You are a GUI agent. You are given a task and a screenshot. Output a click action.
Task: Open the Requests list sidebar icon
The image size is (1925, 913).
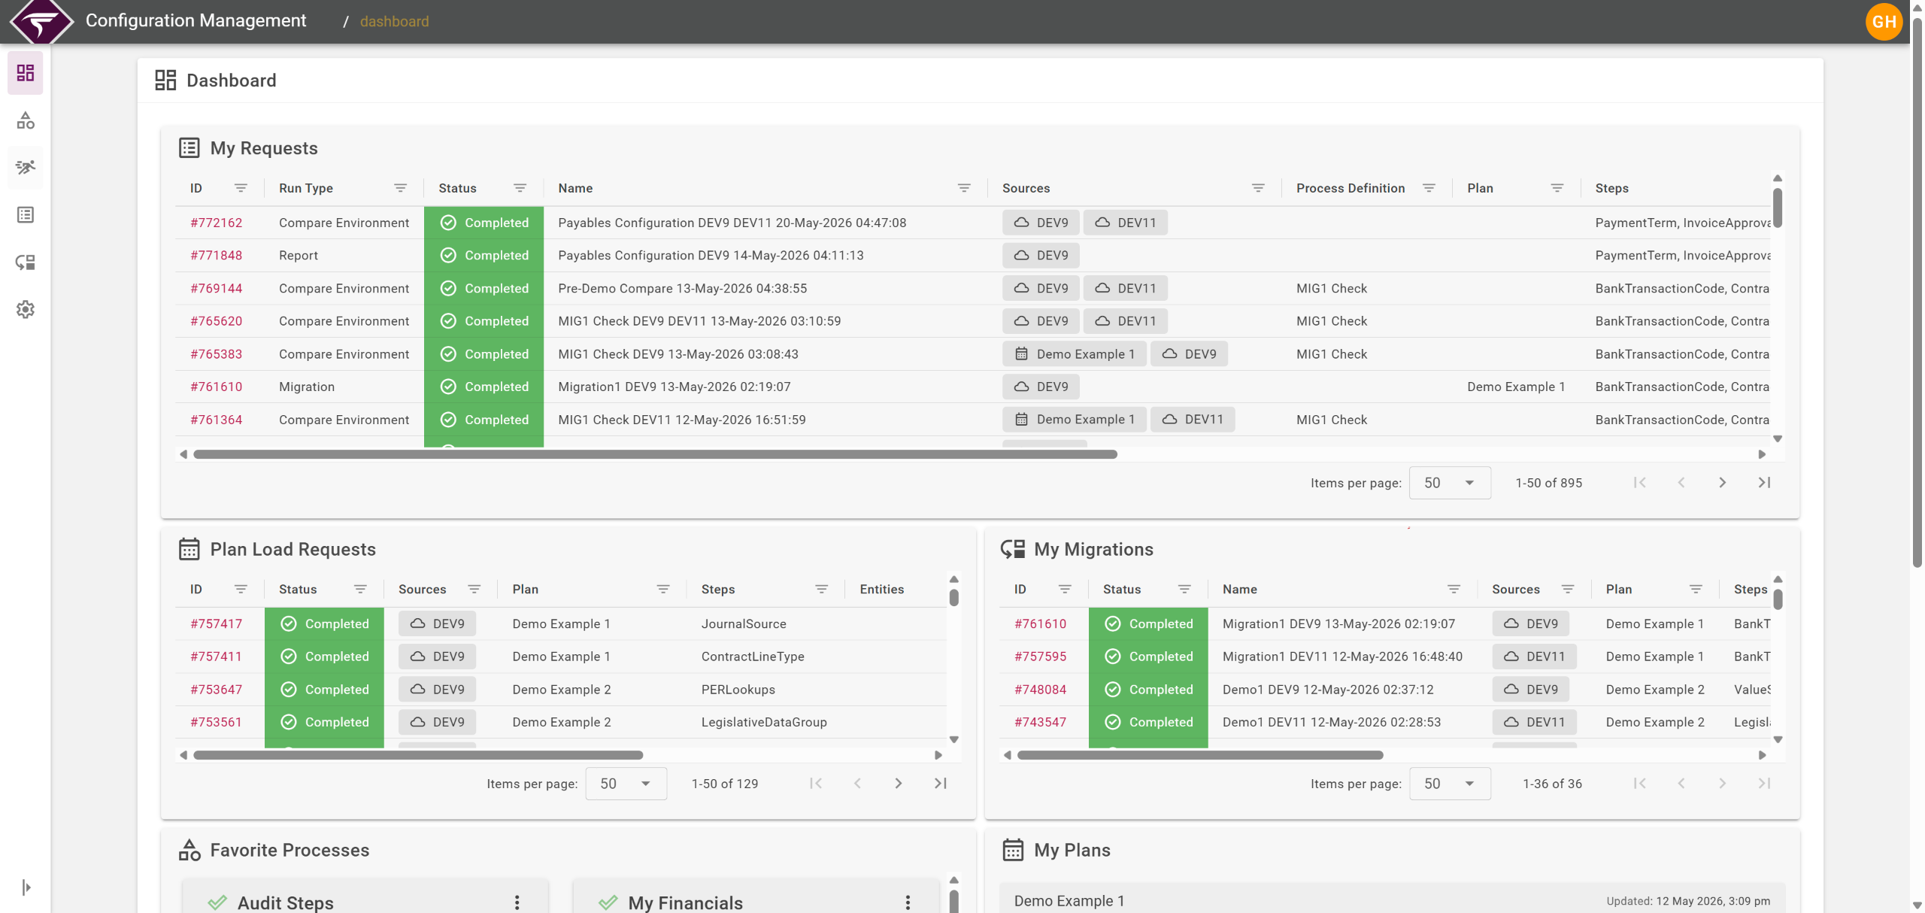[x=26, y=215]
